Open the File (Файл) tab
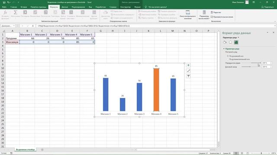 click(x=4, y=7)
